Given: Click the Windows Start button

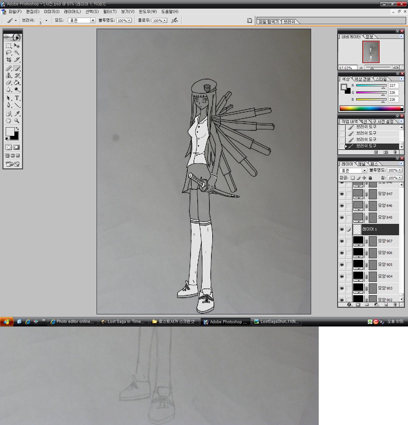Looking at the screenshot, I should (x=7, y=322).
